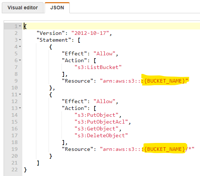
Task: Collapse the fold arrow on line 1
Action: [x=20, y=26]
